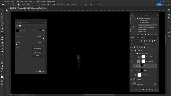Click the Select and Mask button
This screenshot has width=171, height=96.
[37, 49]
